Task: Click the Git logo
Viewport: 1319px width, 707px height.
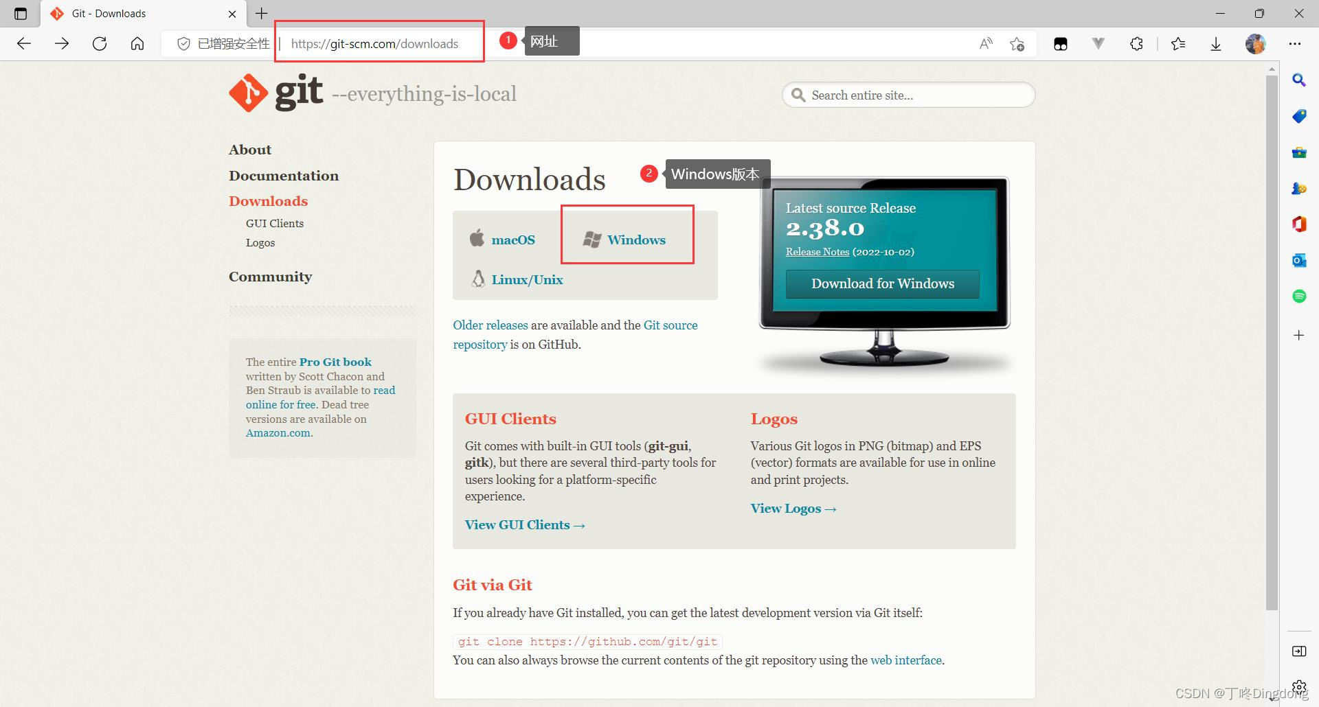Action: point(275,93)
